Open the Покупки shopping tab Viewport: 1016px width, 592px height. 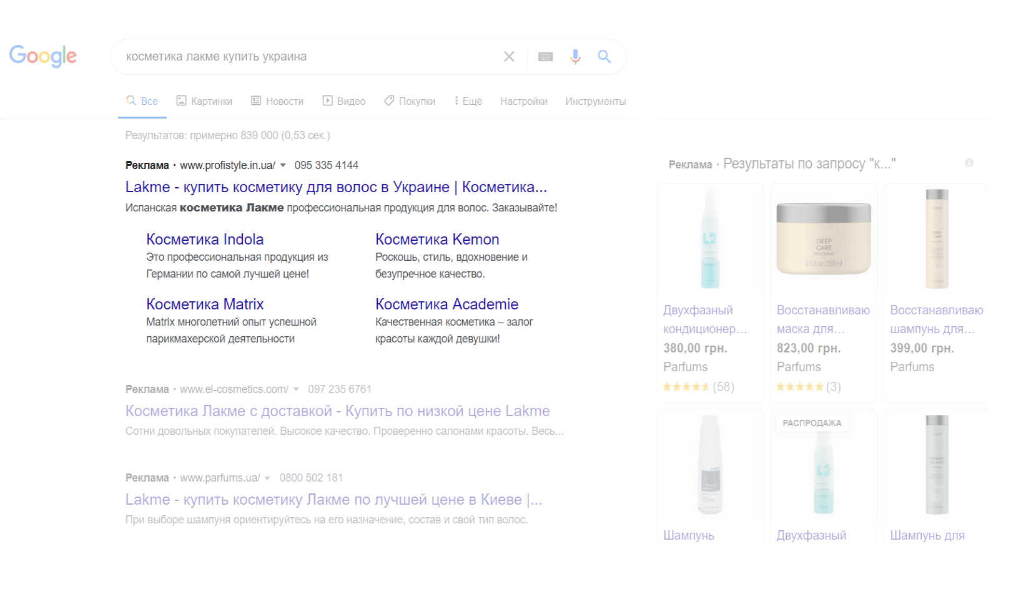tap(410, 101)
